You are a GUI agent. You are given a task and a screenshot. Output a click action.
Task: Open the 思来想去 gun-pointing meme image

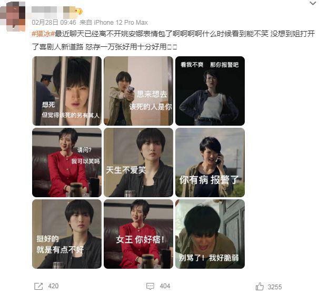138,91
